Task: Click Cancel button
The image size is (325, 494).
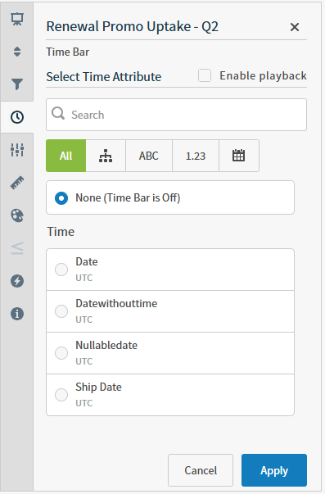Action: (201, 470)
